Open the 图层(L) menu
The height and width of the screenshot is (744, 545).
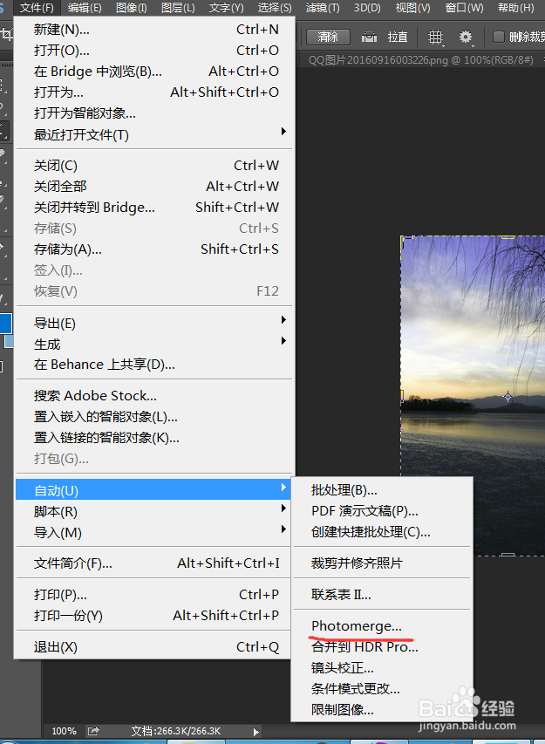coord(178,8)
